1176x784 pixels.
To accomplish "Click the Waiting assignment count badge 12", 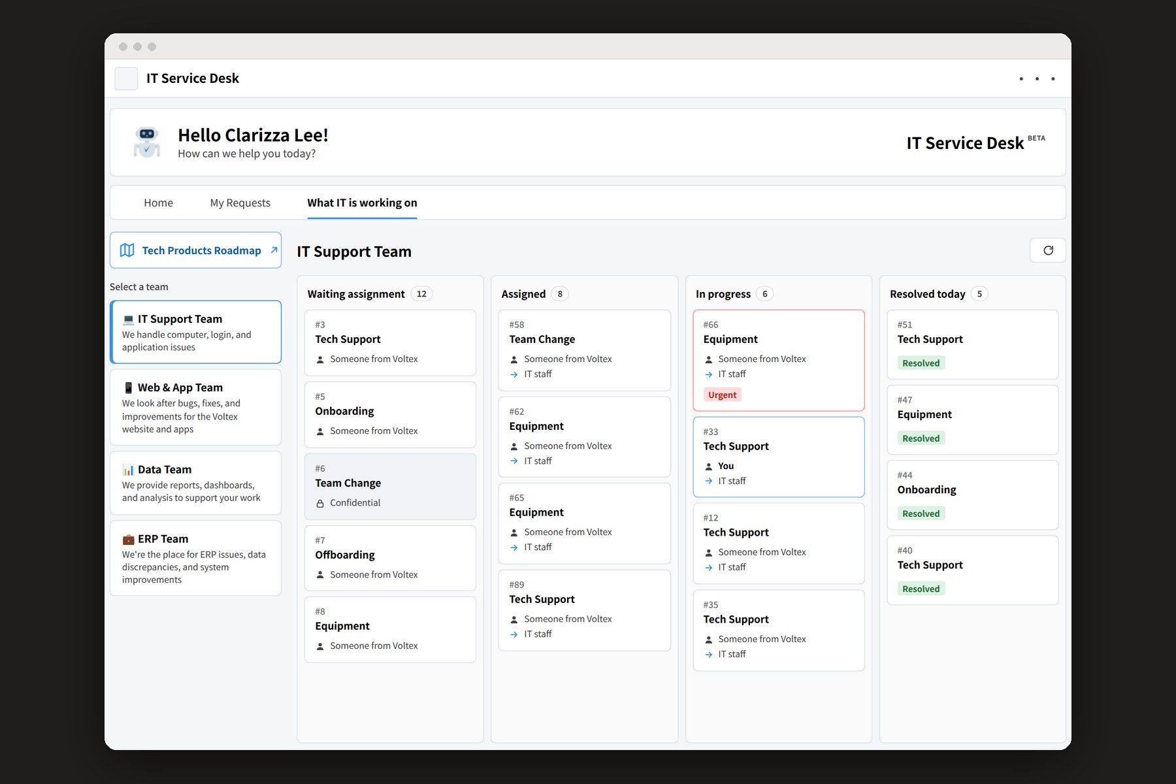I will click(421, 294).
